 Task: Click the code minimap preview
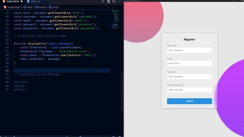tap(116, 19)
